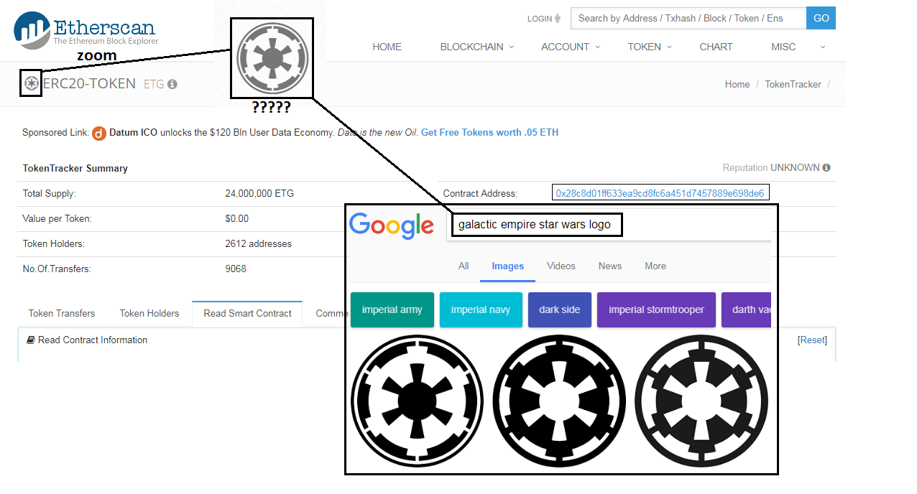
Task: Open Google More tab
Action: tap(655, 266)
